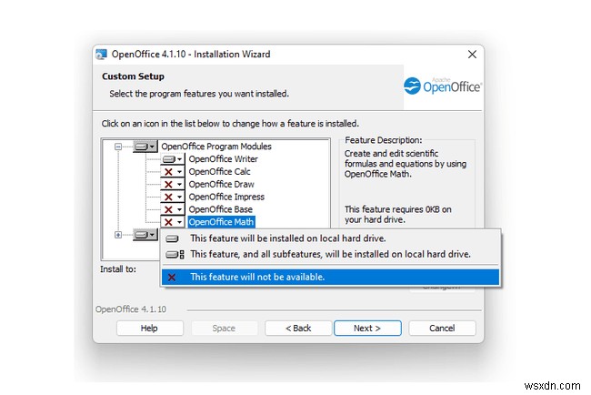This screenshot has height=395, width=591.
Task: Collapse the OpenOffice Program Modules tree node
Action: pyautogui.click(x=118, y=147)
